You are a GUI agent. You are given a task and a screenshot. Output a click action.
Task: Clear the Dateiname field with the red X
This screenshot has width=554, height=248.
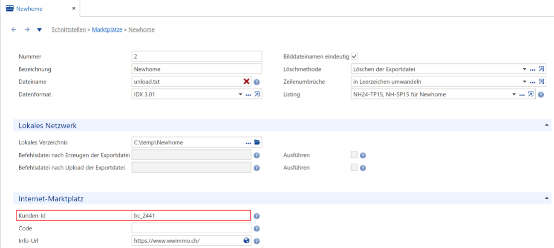pos(246,82)
